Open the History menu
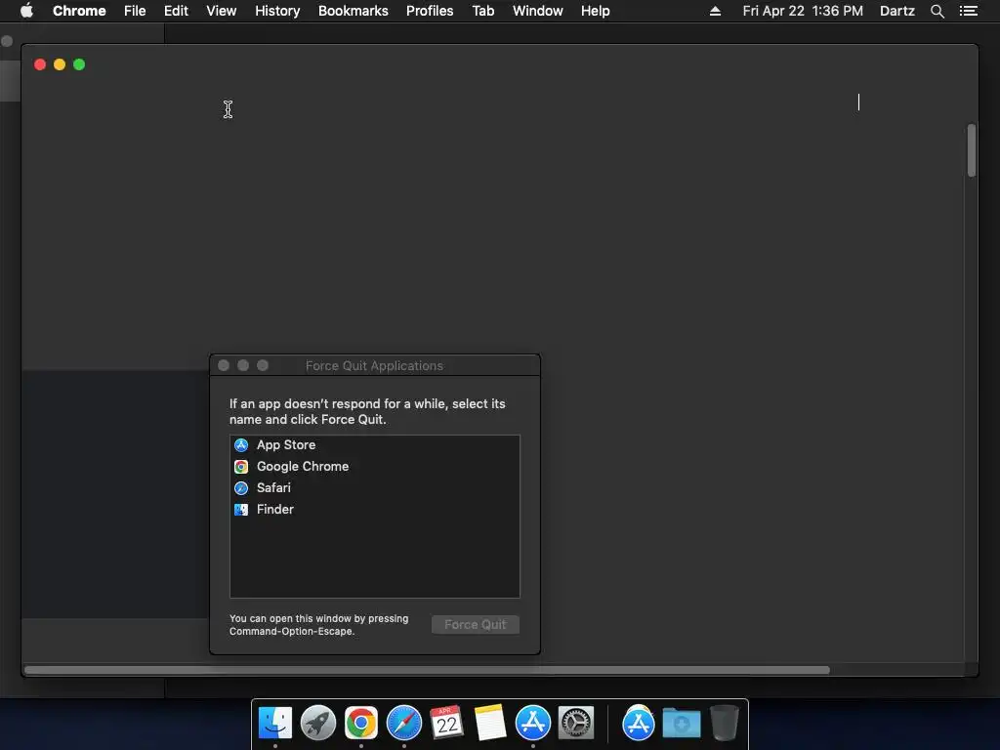This screenshot has width=1000, height=750. click(x=277, y=11)
